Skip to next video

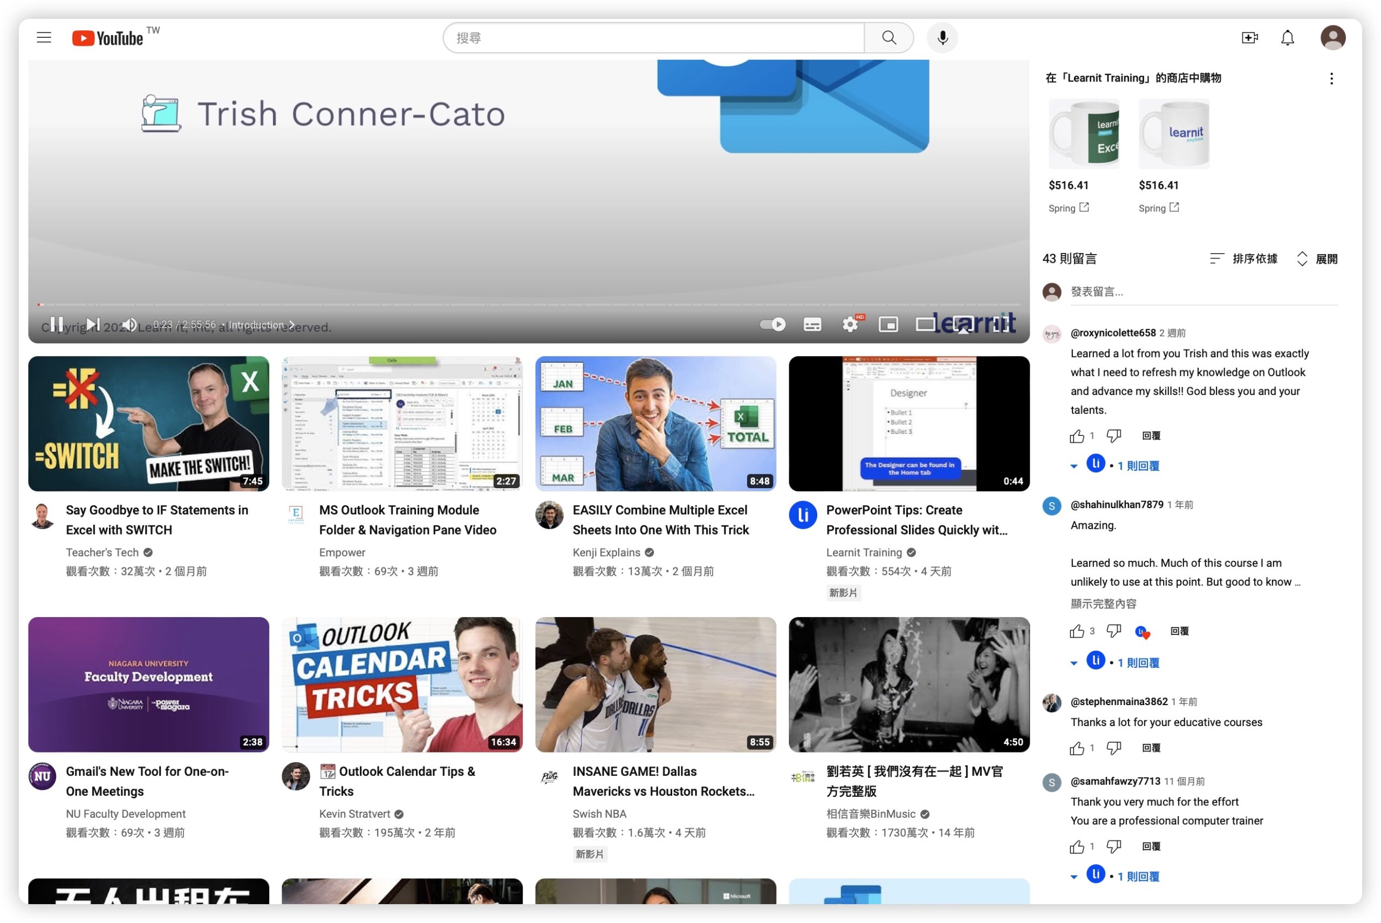pos(93,324)
